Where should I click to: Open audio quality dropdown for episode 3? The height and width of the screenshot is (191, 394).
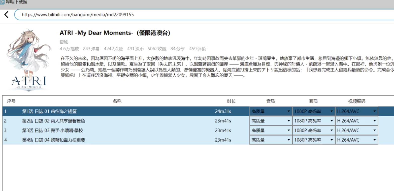click(x=271, y=131)
